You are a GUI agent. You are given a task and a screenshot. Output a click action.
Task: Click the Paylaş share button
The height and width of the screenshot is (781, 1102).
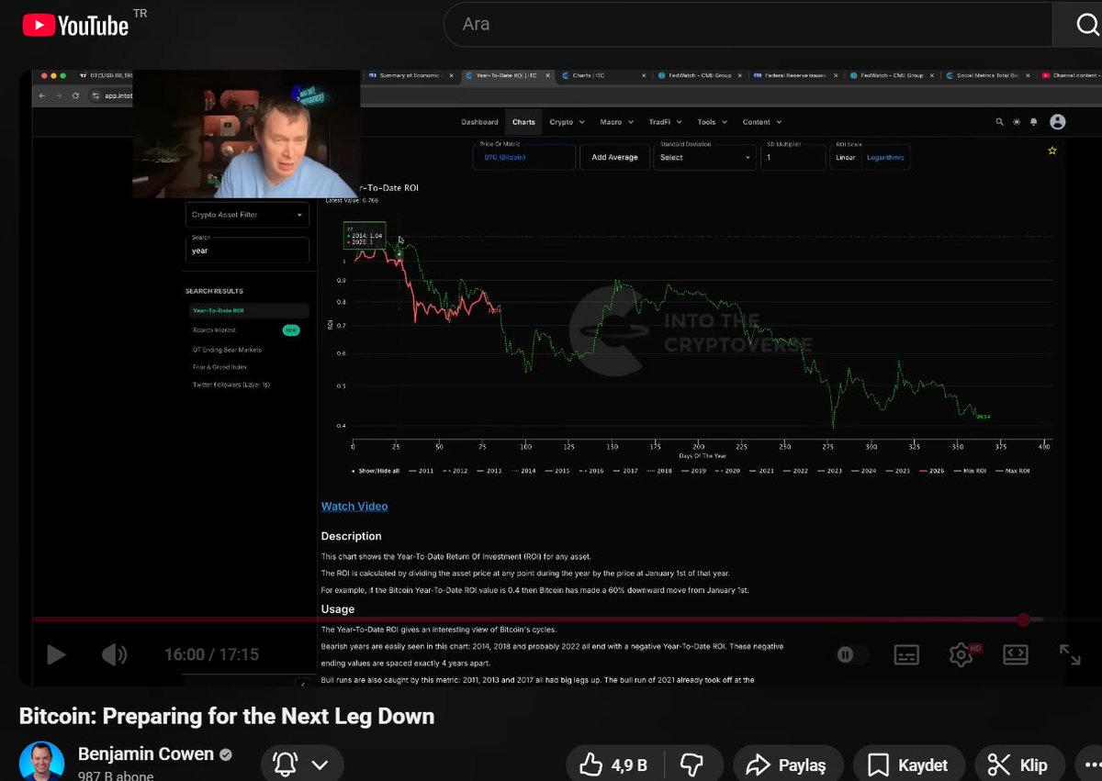[786, 764]
